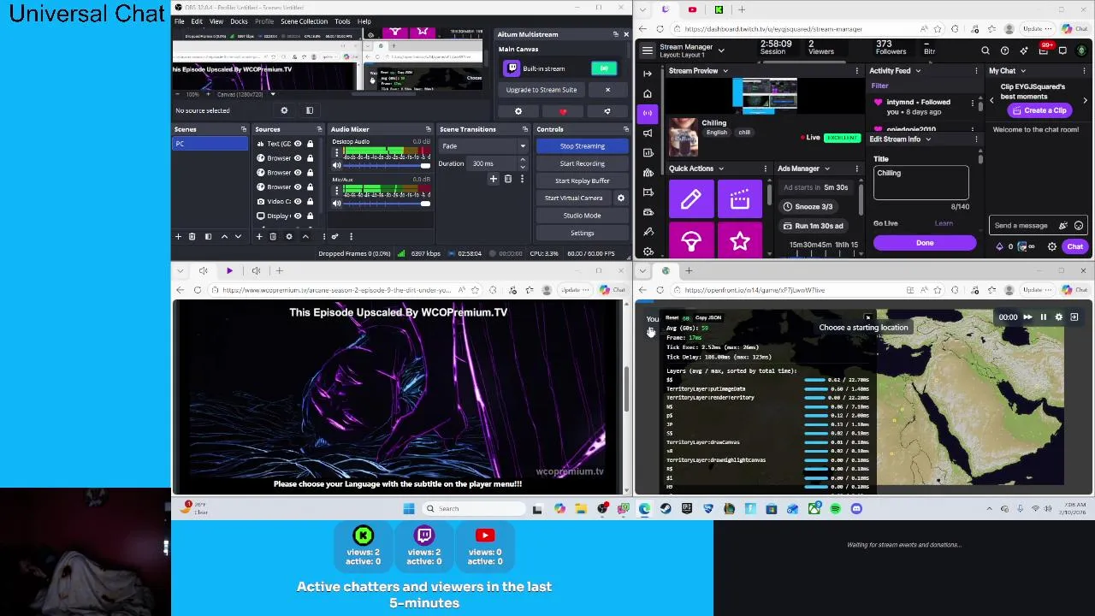Click the star quick action tile
This screenshot has height=616, width=1095.
click(740, 242)
